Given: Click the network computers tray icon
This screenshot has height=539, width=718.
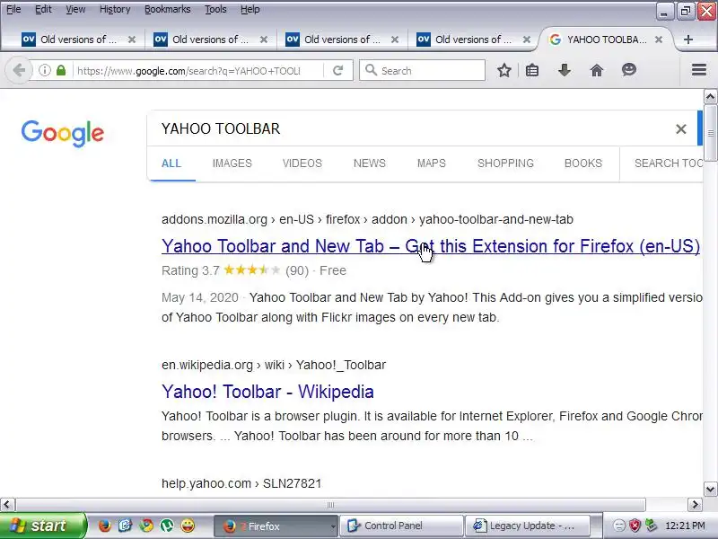Looking at the screenshot, I should [x=651, y=526].
